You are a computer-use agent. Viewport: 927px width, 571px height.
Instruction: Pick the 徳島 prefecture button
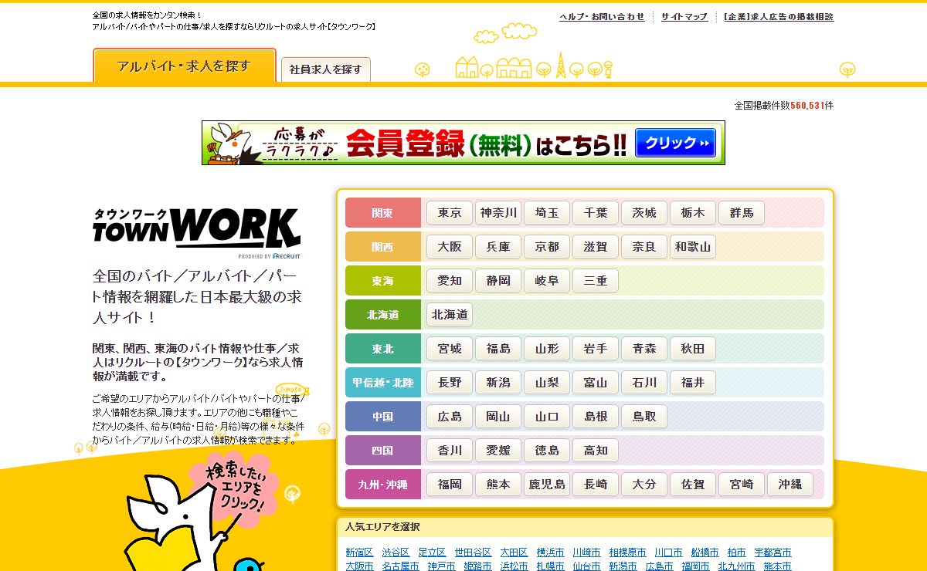(547, 451)
